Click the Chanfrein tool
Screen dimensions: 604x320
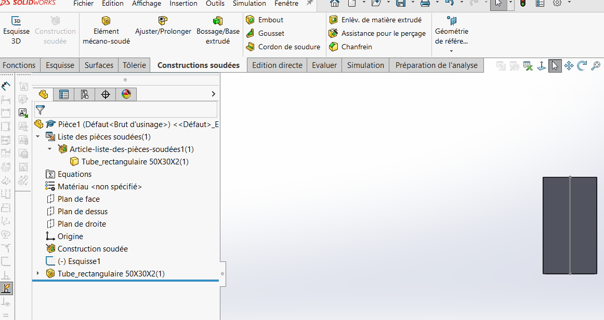(x=356, y=47)
